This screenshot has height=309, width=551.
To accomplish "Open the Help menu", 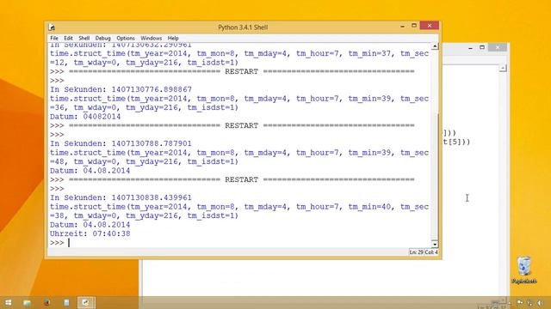I will point(173,38).
